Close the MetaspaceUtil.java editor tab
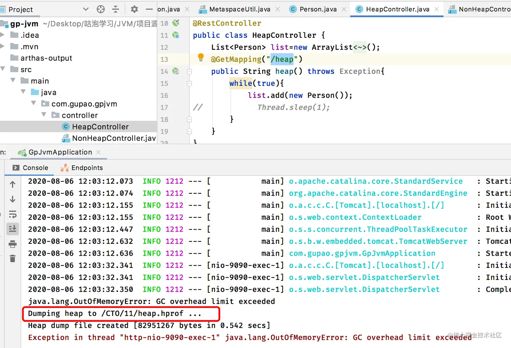This screenshot has width=511, height=348. 277,9
